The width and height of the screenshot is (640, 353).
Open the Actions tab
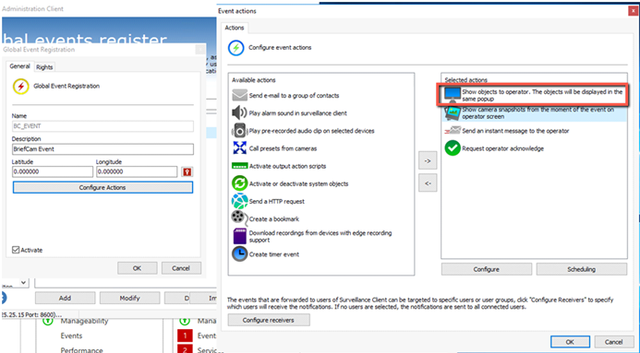coord(235,28)
